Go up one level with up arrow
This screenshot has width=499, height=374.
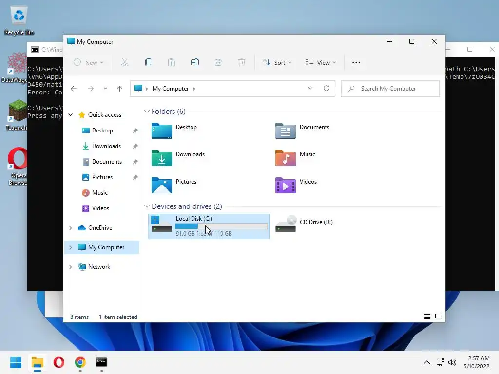coord(120,89)
